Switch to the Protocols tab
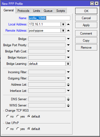Viewport: 100px width, 137px height. (x=23, y=11)
